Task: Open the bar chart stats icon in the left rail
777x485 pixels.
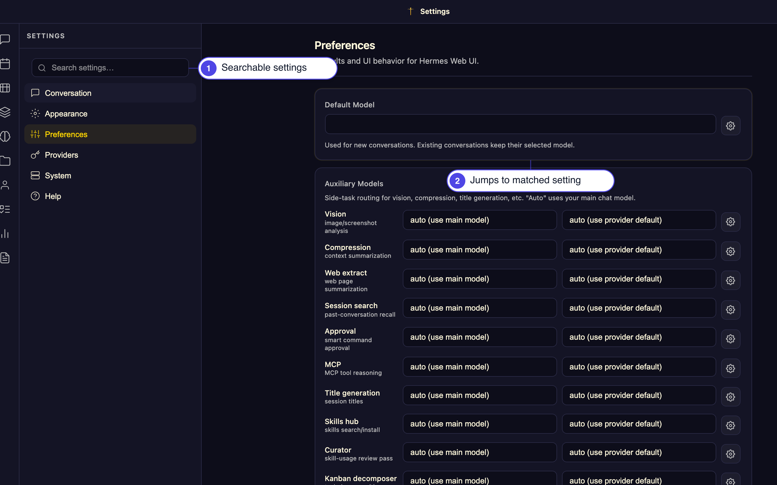Action: (5, 234)
